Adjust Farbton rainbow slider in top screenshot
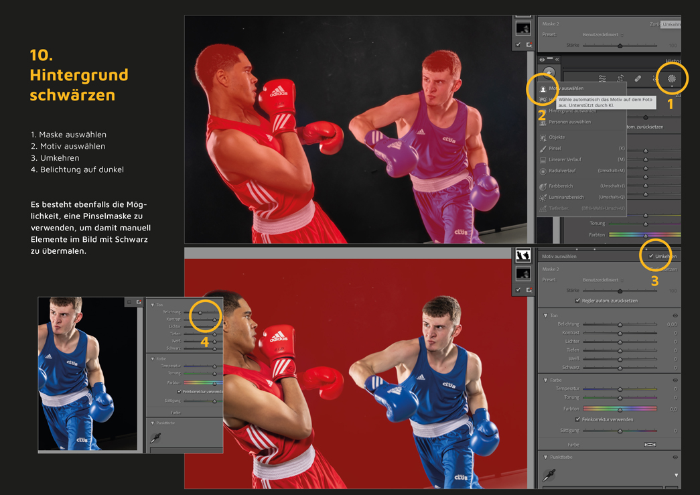 (x=645, y=235)
